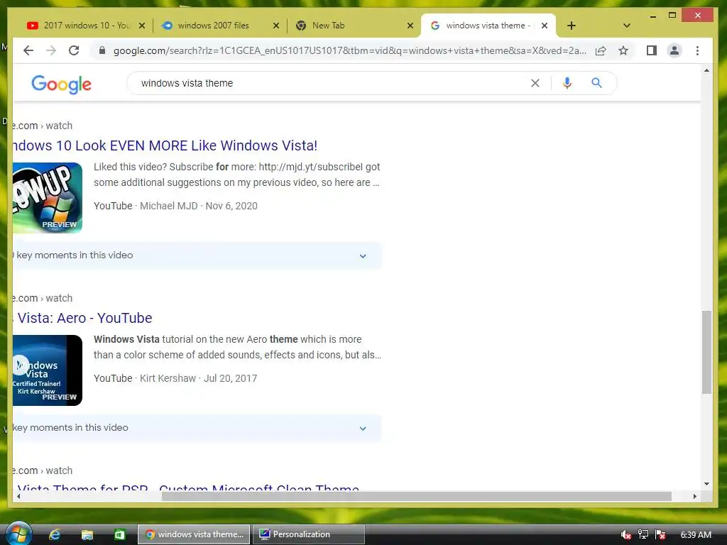Image resolution: width=727 pixels, height=545 pixels.
Task: Click the horizontal scrollbar thumb
Action: pyautogui.click(x=416, y=496)
